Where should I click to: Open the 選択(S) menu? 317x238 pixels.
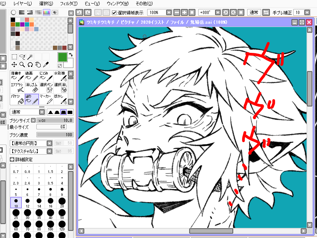click(x=46, y=4)
